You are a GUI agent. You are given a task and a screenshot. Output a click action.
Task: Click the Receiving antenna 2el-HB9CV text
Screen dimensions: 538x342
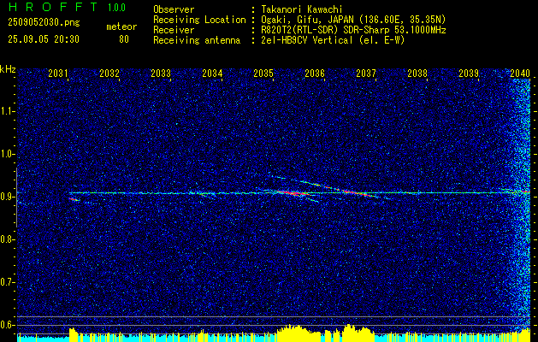pos(333,40)
